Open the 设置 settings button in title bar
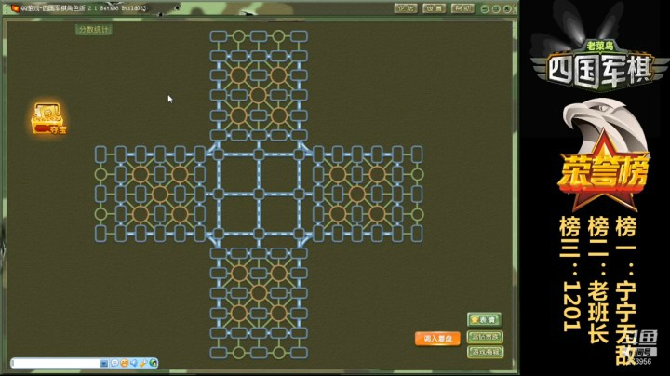670x376 pixels. click(x=434, y=8)
